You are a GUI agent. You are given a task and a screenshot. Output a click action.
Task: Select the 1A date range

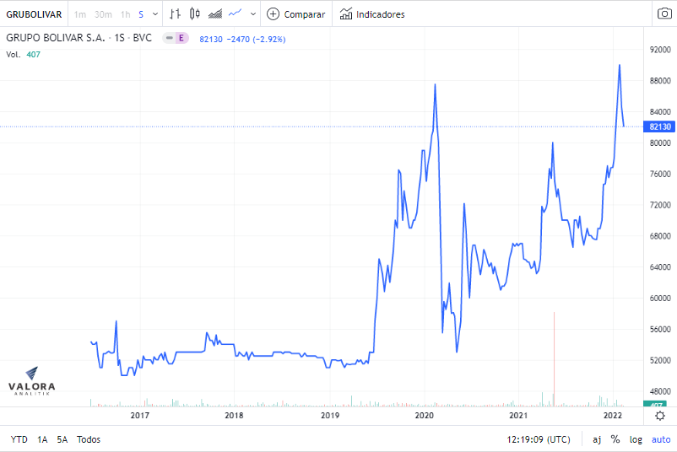click(x=42, y=439)
